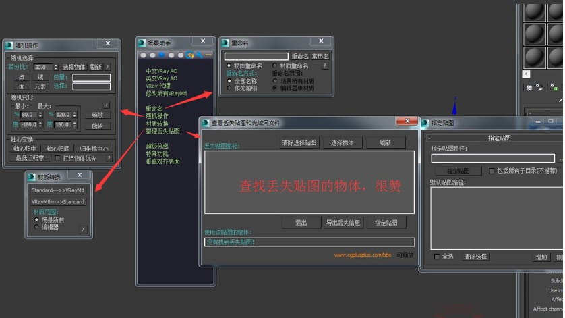
Task: Click the percentage value spinner arrows
Action: pyautogui.click(x=57, y=68)
